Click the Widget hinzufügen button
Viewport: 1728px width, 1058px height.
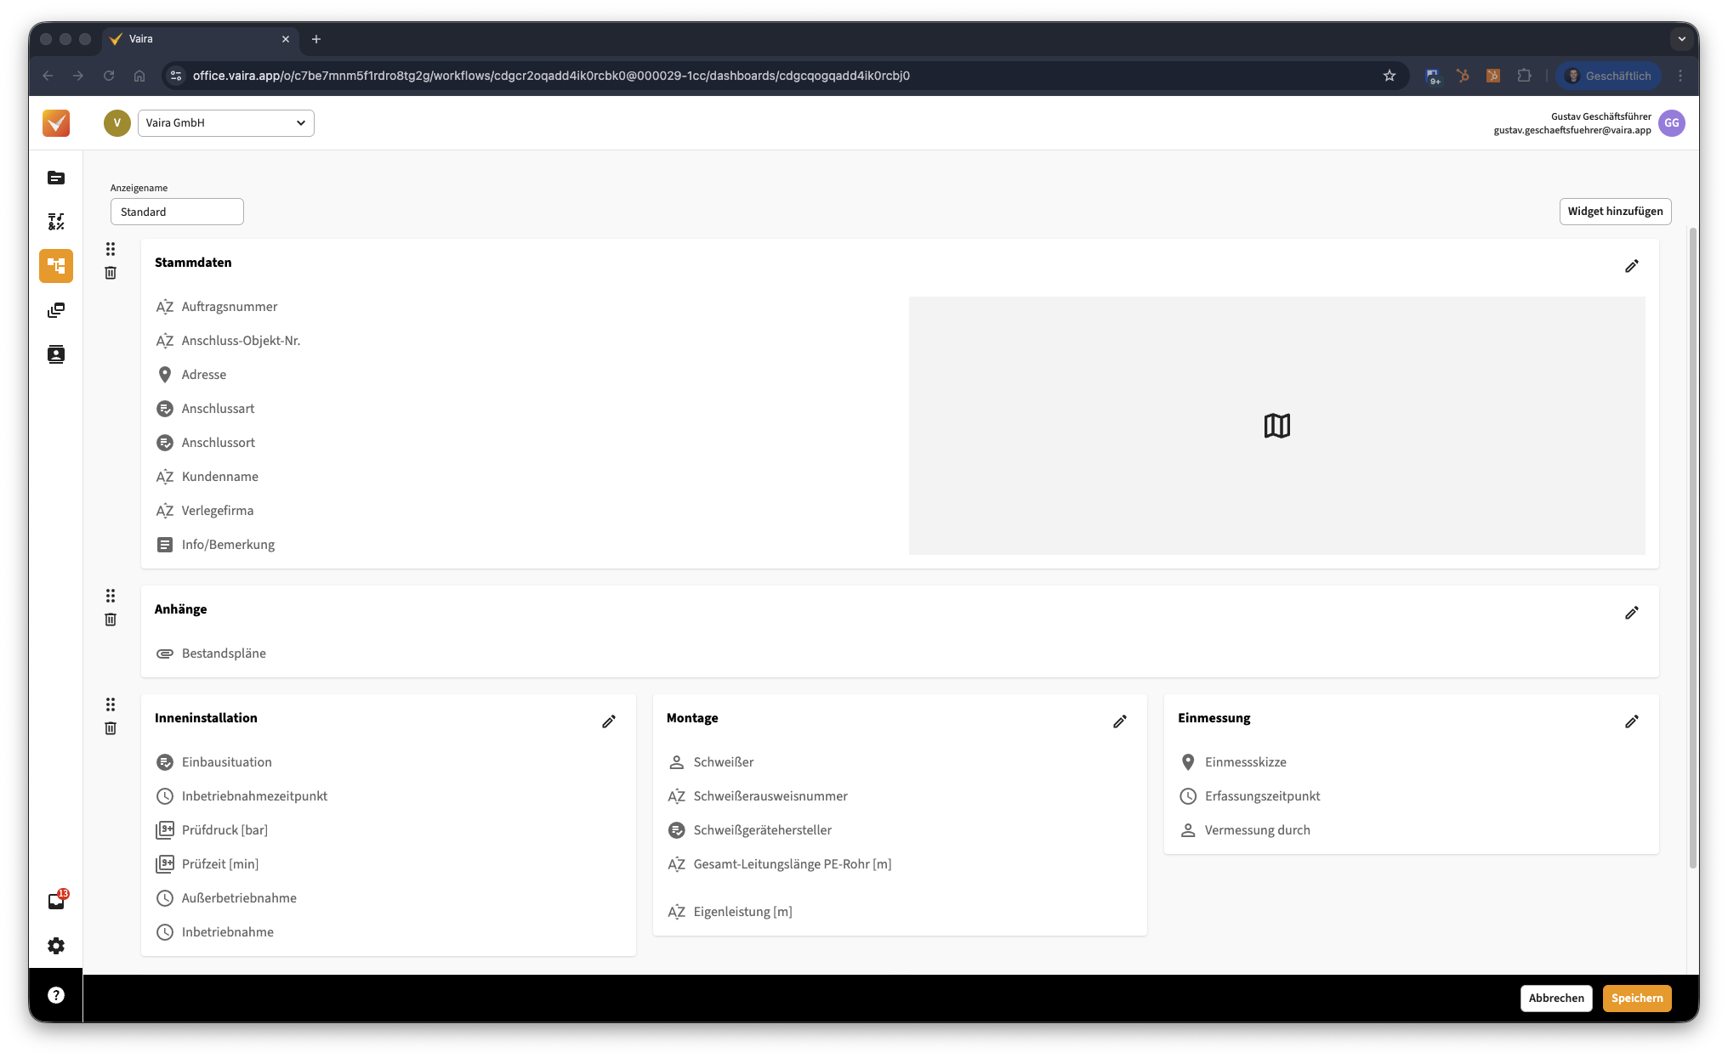pyautogui.click(x=1614, y=212)
